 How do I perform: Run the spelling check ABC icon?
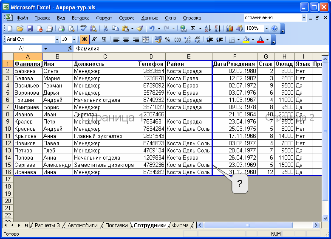pos(83,28)
